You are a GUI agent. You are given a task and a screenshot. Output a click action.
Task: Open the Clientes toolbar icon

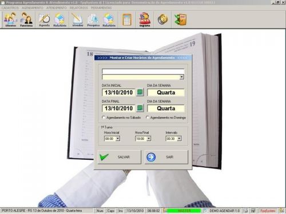(11, 19)
